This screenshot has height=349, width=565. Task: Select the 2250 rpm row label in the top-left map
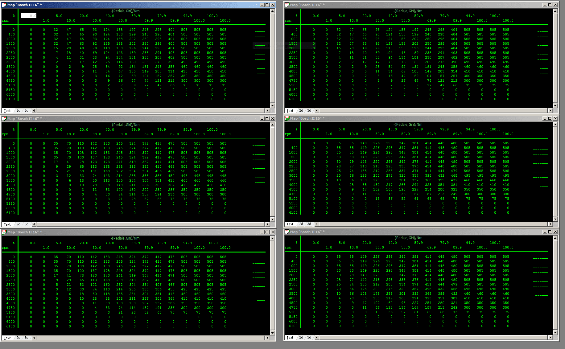point(10,53)
